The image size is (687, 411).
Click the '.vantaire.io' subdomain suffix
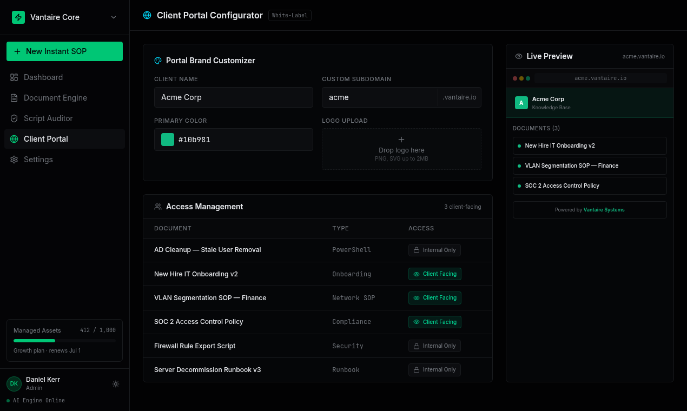459,97
